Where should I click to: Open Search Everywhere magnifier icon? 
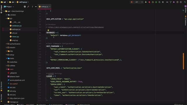[185, 2]
